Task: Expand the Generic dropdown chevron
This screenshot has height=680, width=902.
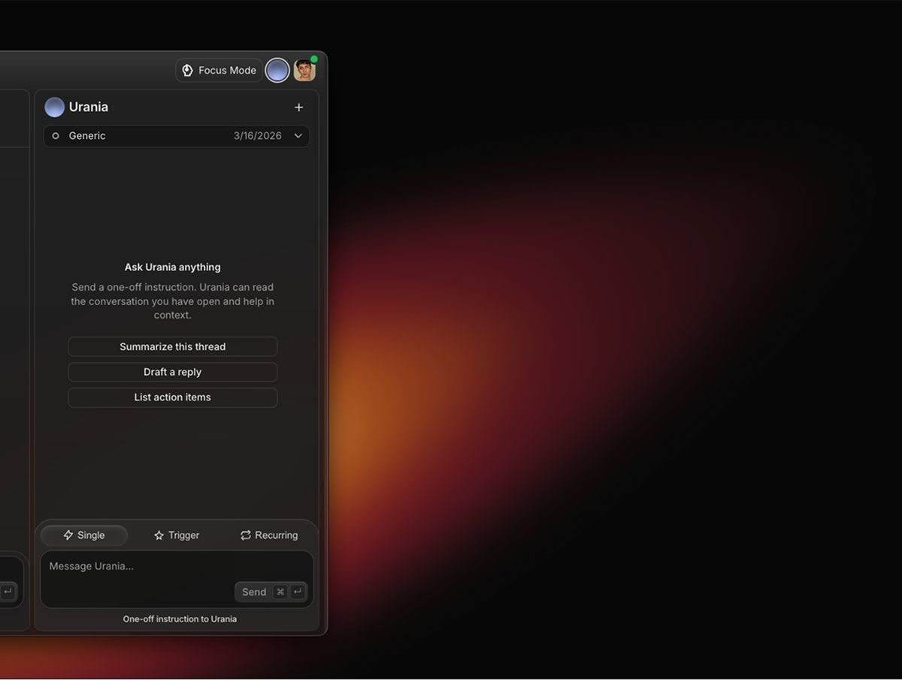Action: [x=298, y=136]
